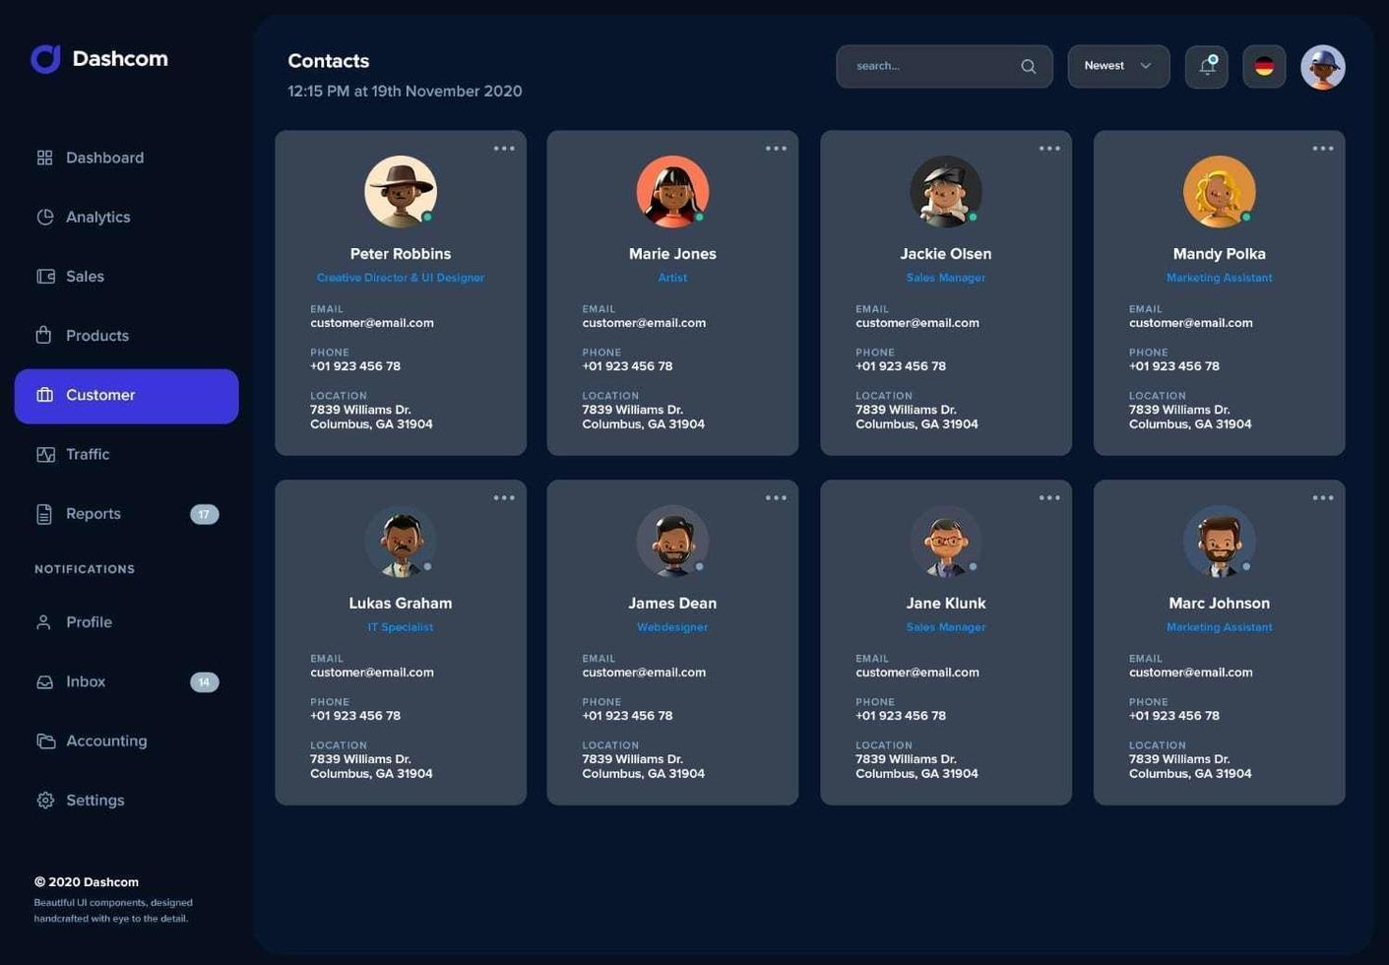Screen dimensions: 1389x965
Task: Click the Settings gear icon
Action: 45,801
